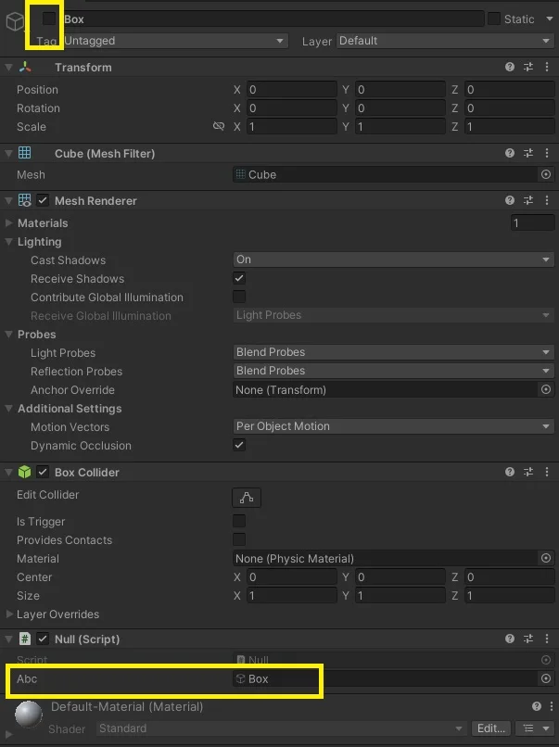Collapse the Additional Settings foldout
The width and height of the screenshot is (559, 747).
click(8, 409)
